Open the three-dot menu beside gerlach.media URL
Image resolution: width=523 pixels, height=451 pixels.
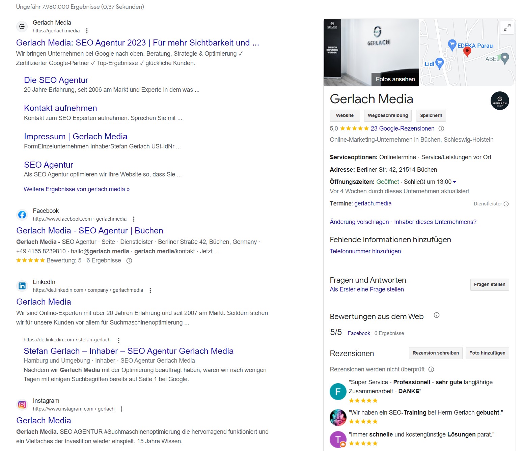[x=87, y=31]
